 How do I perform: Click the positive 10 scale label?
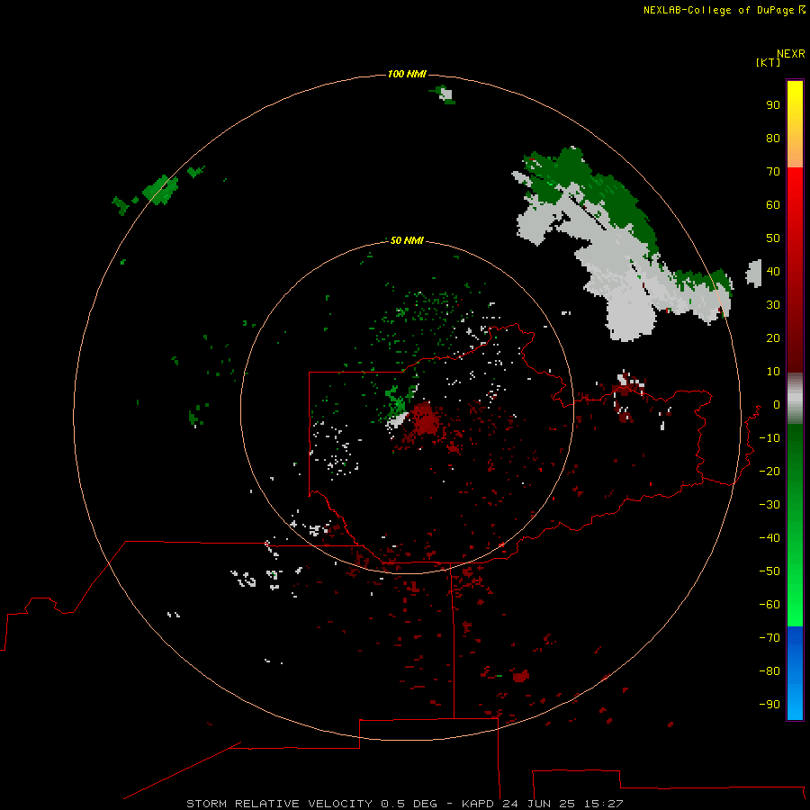(773, 372)
